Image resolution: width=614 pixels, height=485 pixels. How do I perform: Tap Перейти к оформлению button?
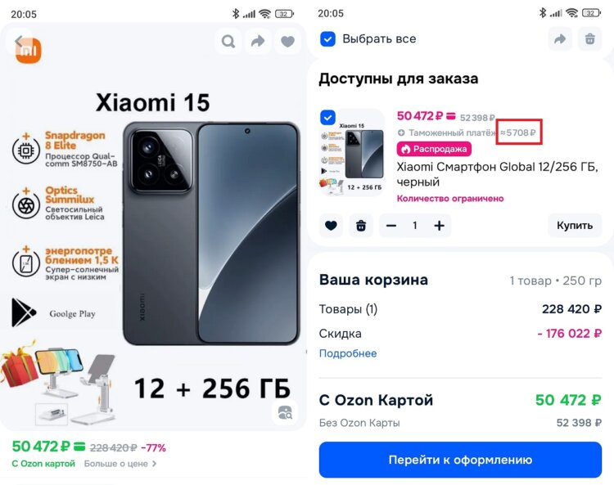(x=460, y=460)
